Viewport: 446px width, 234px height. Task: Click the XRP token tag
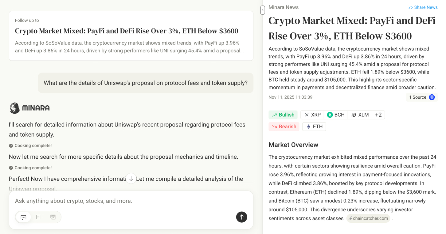point(312,115)
